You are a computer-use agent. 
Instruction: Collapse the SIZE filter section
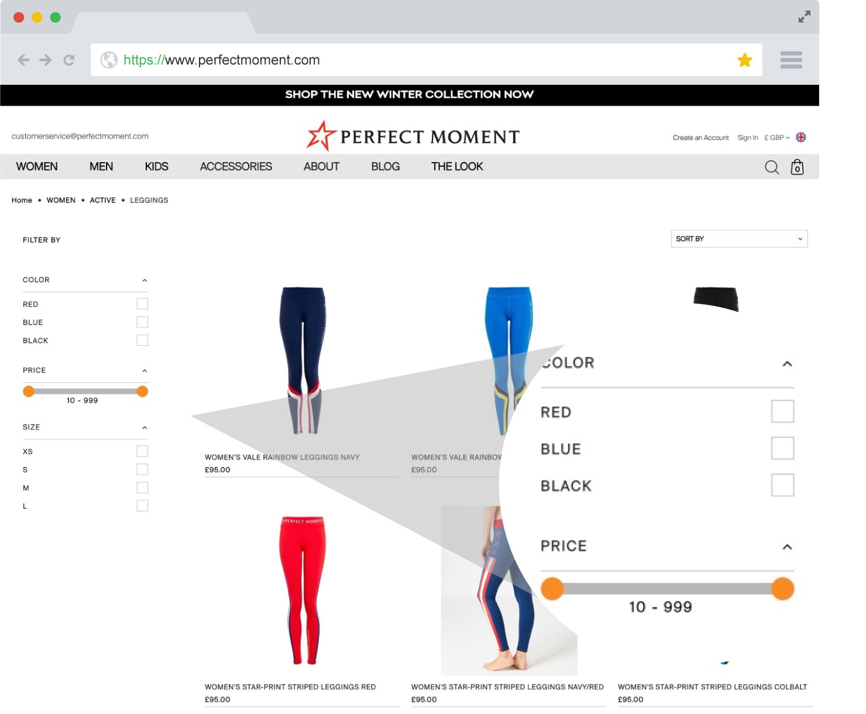[145, 428]
